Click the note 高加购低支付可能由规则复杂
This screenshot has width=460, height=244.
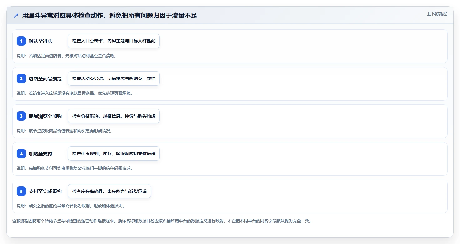[74, 168]
